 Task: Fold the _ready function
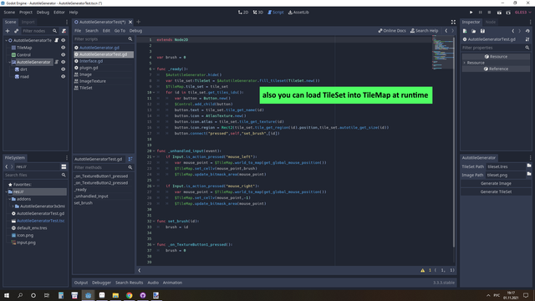click(x=154, y=69)
